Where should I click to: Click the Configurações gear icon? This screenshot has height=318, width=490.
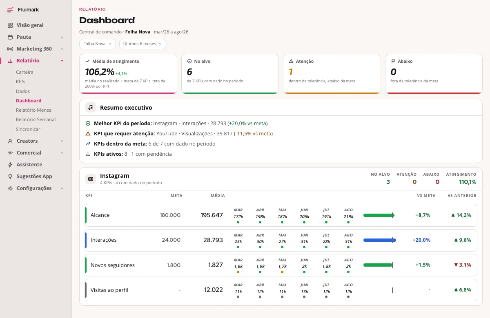[10, 188]
